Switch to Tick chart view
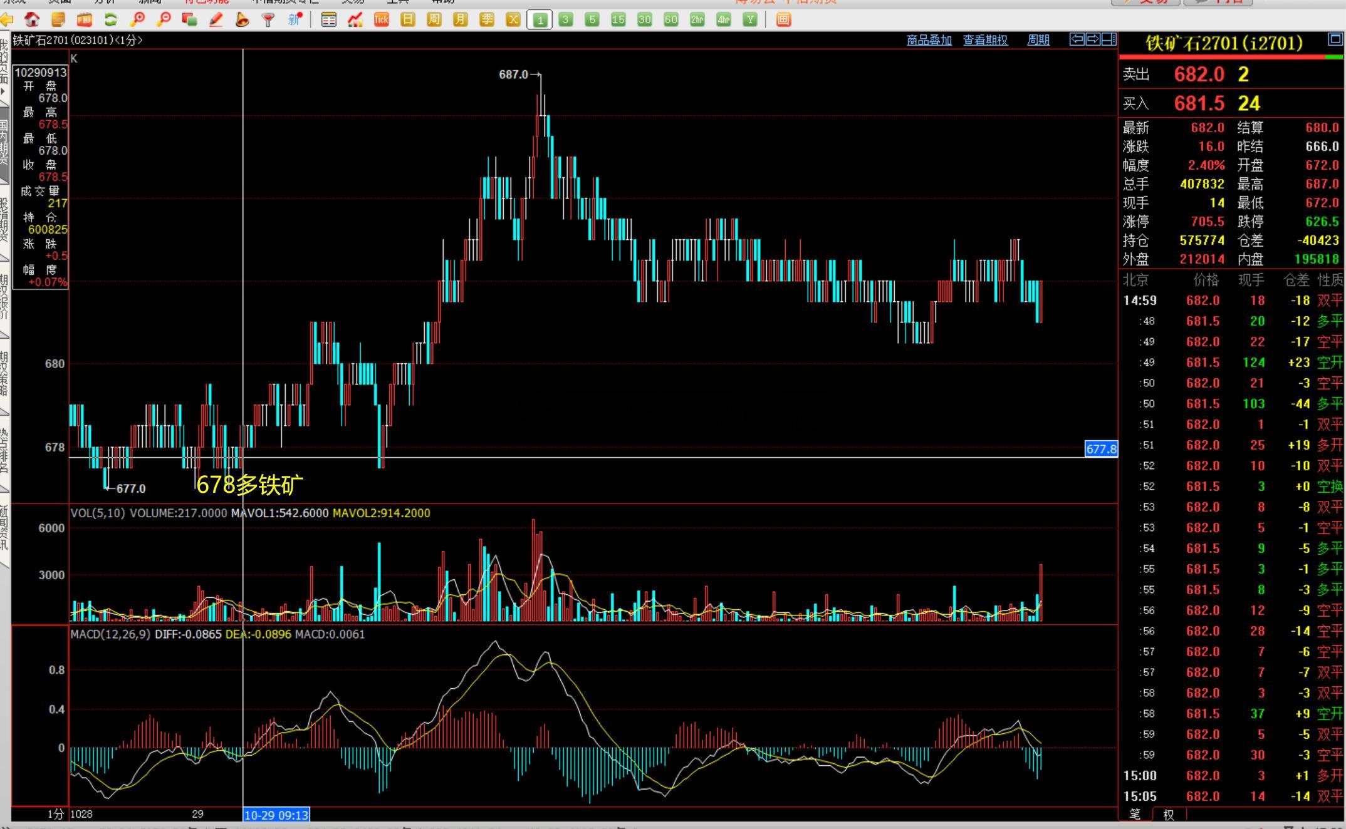The width and height of the screenshot is (1346, 829). [x=381, y=19]
